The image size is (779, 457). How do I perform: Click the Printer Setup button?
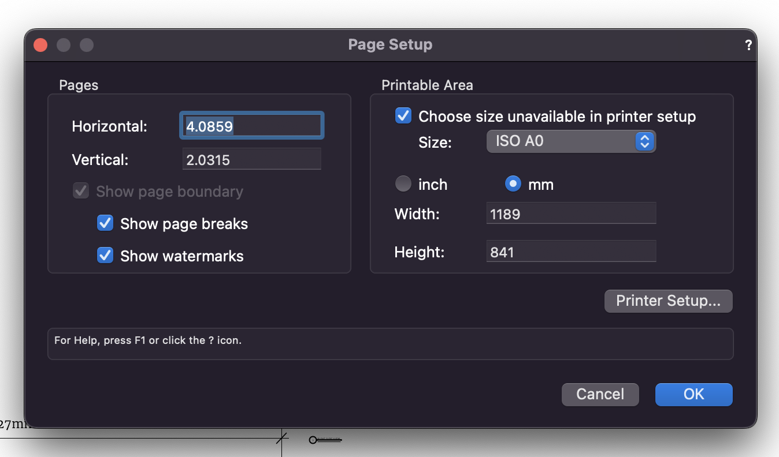coord(668,301)
